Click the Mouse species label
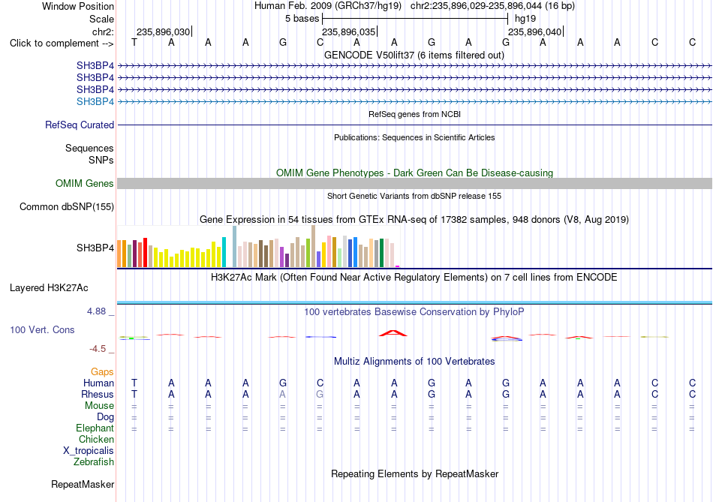Image resolution: width=713 pixels, height=502 pixels. 99,406
